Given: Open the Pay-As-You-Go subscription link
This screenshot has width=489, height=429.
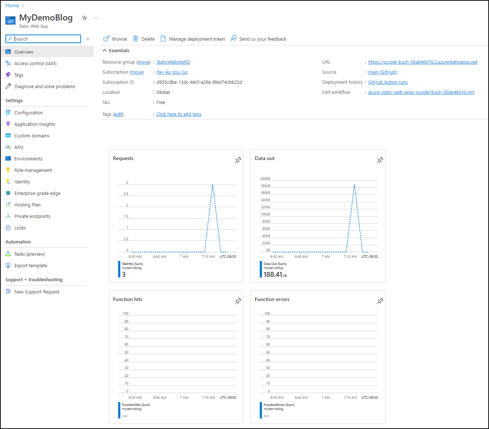Looking at the screenshot, I should (x=172, y=72).
